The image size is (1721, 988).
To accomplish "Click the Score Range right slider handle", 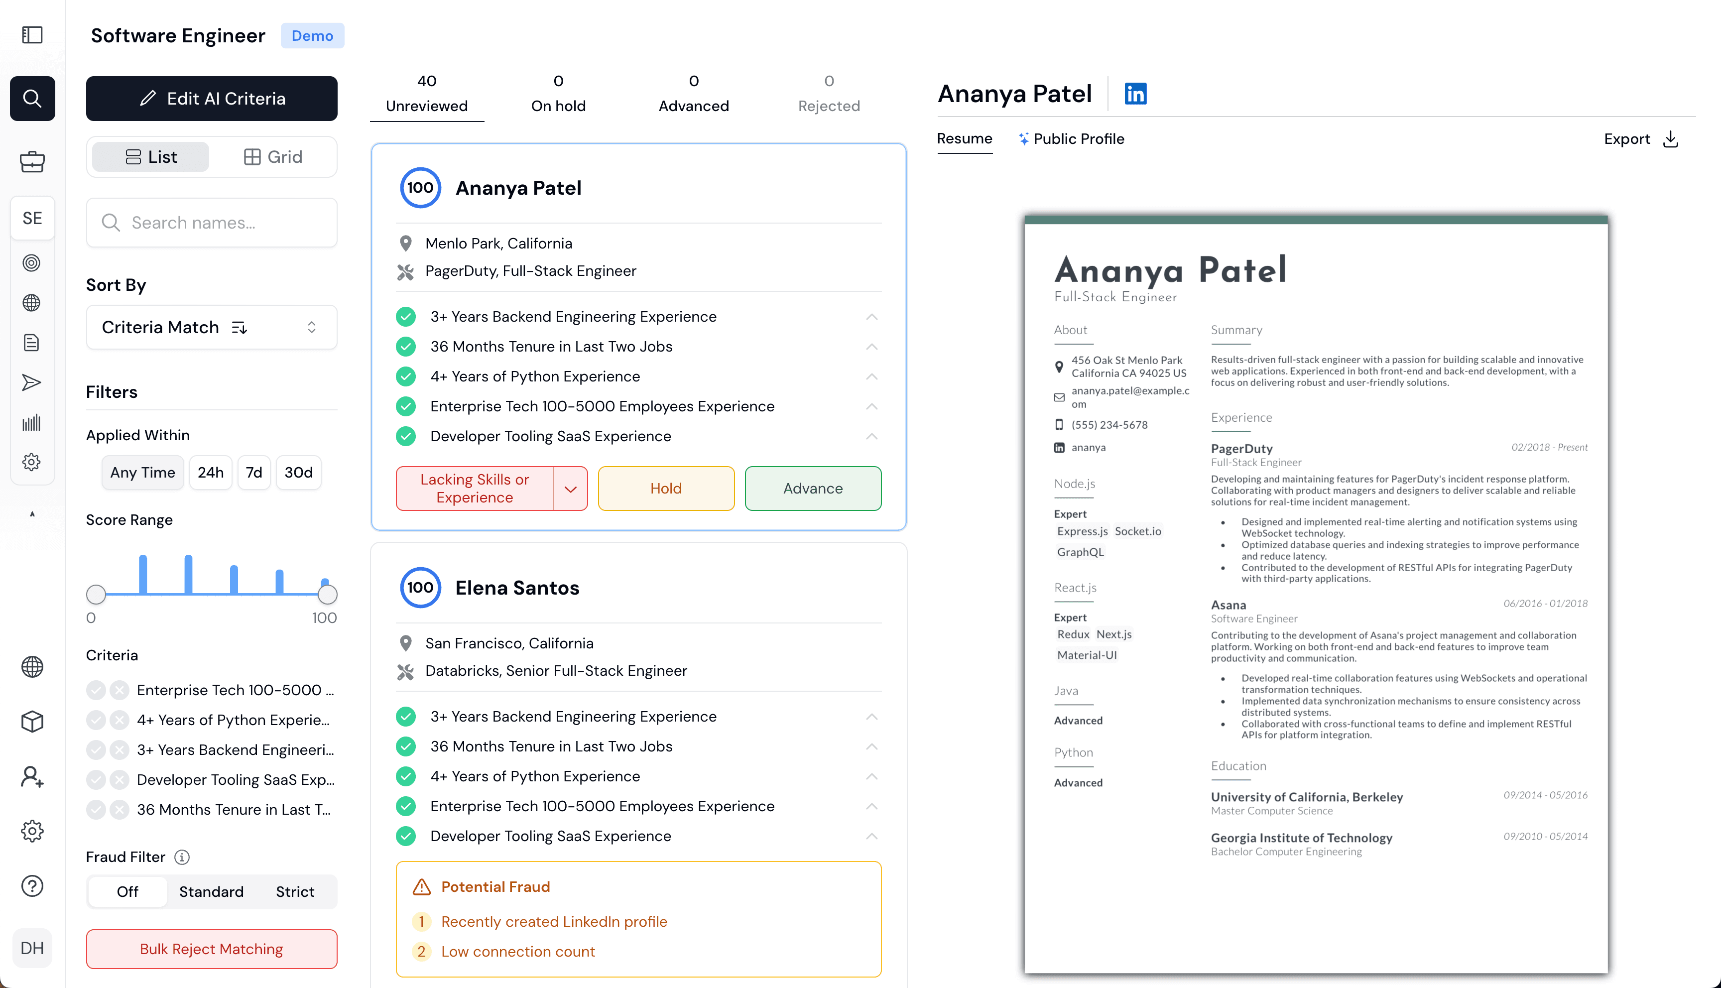I will tap(328, 595).
